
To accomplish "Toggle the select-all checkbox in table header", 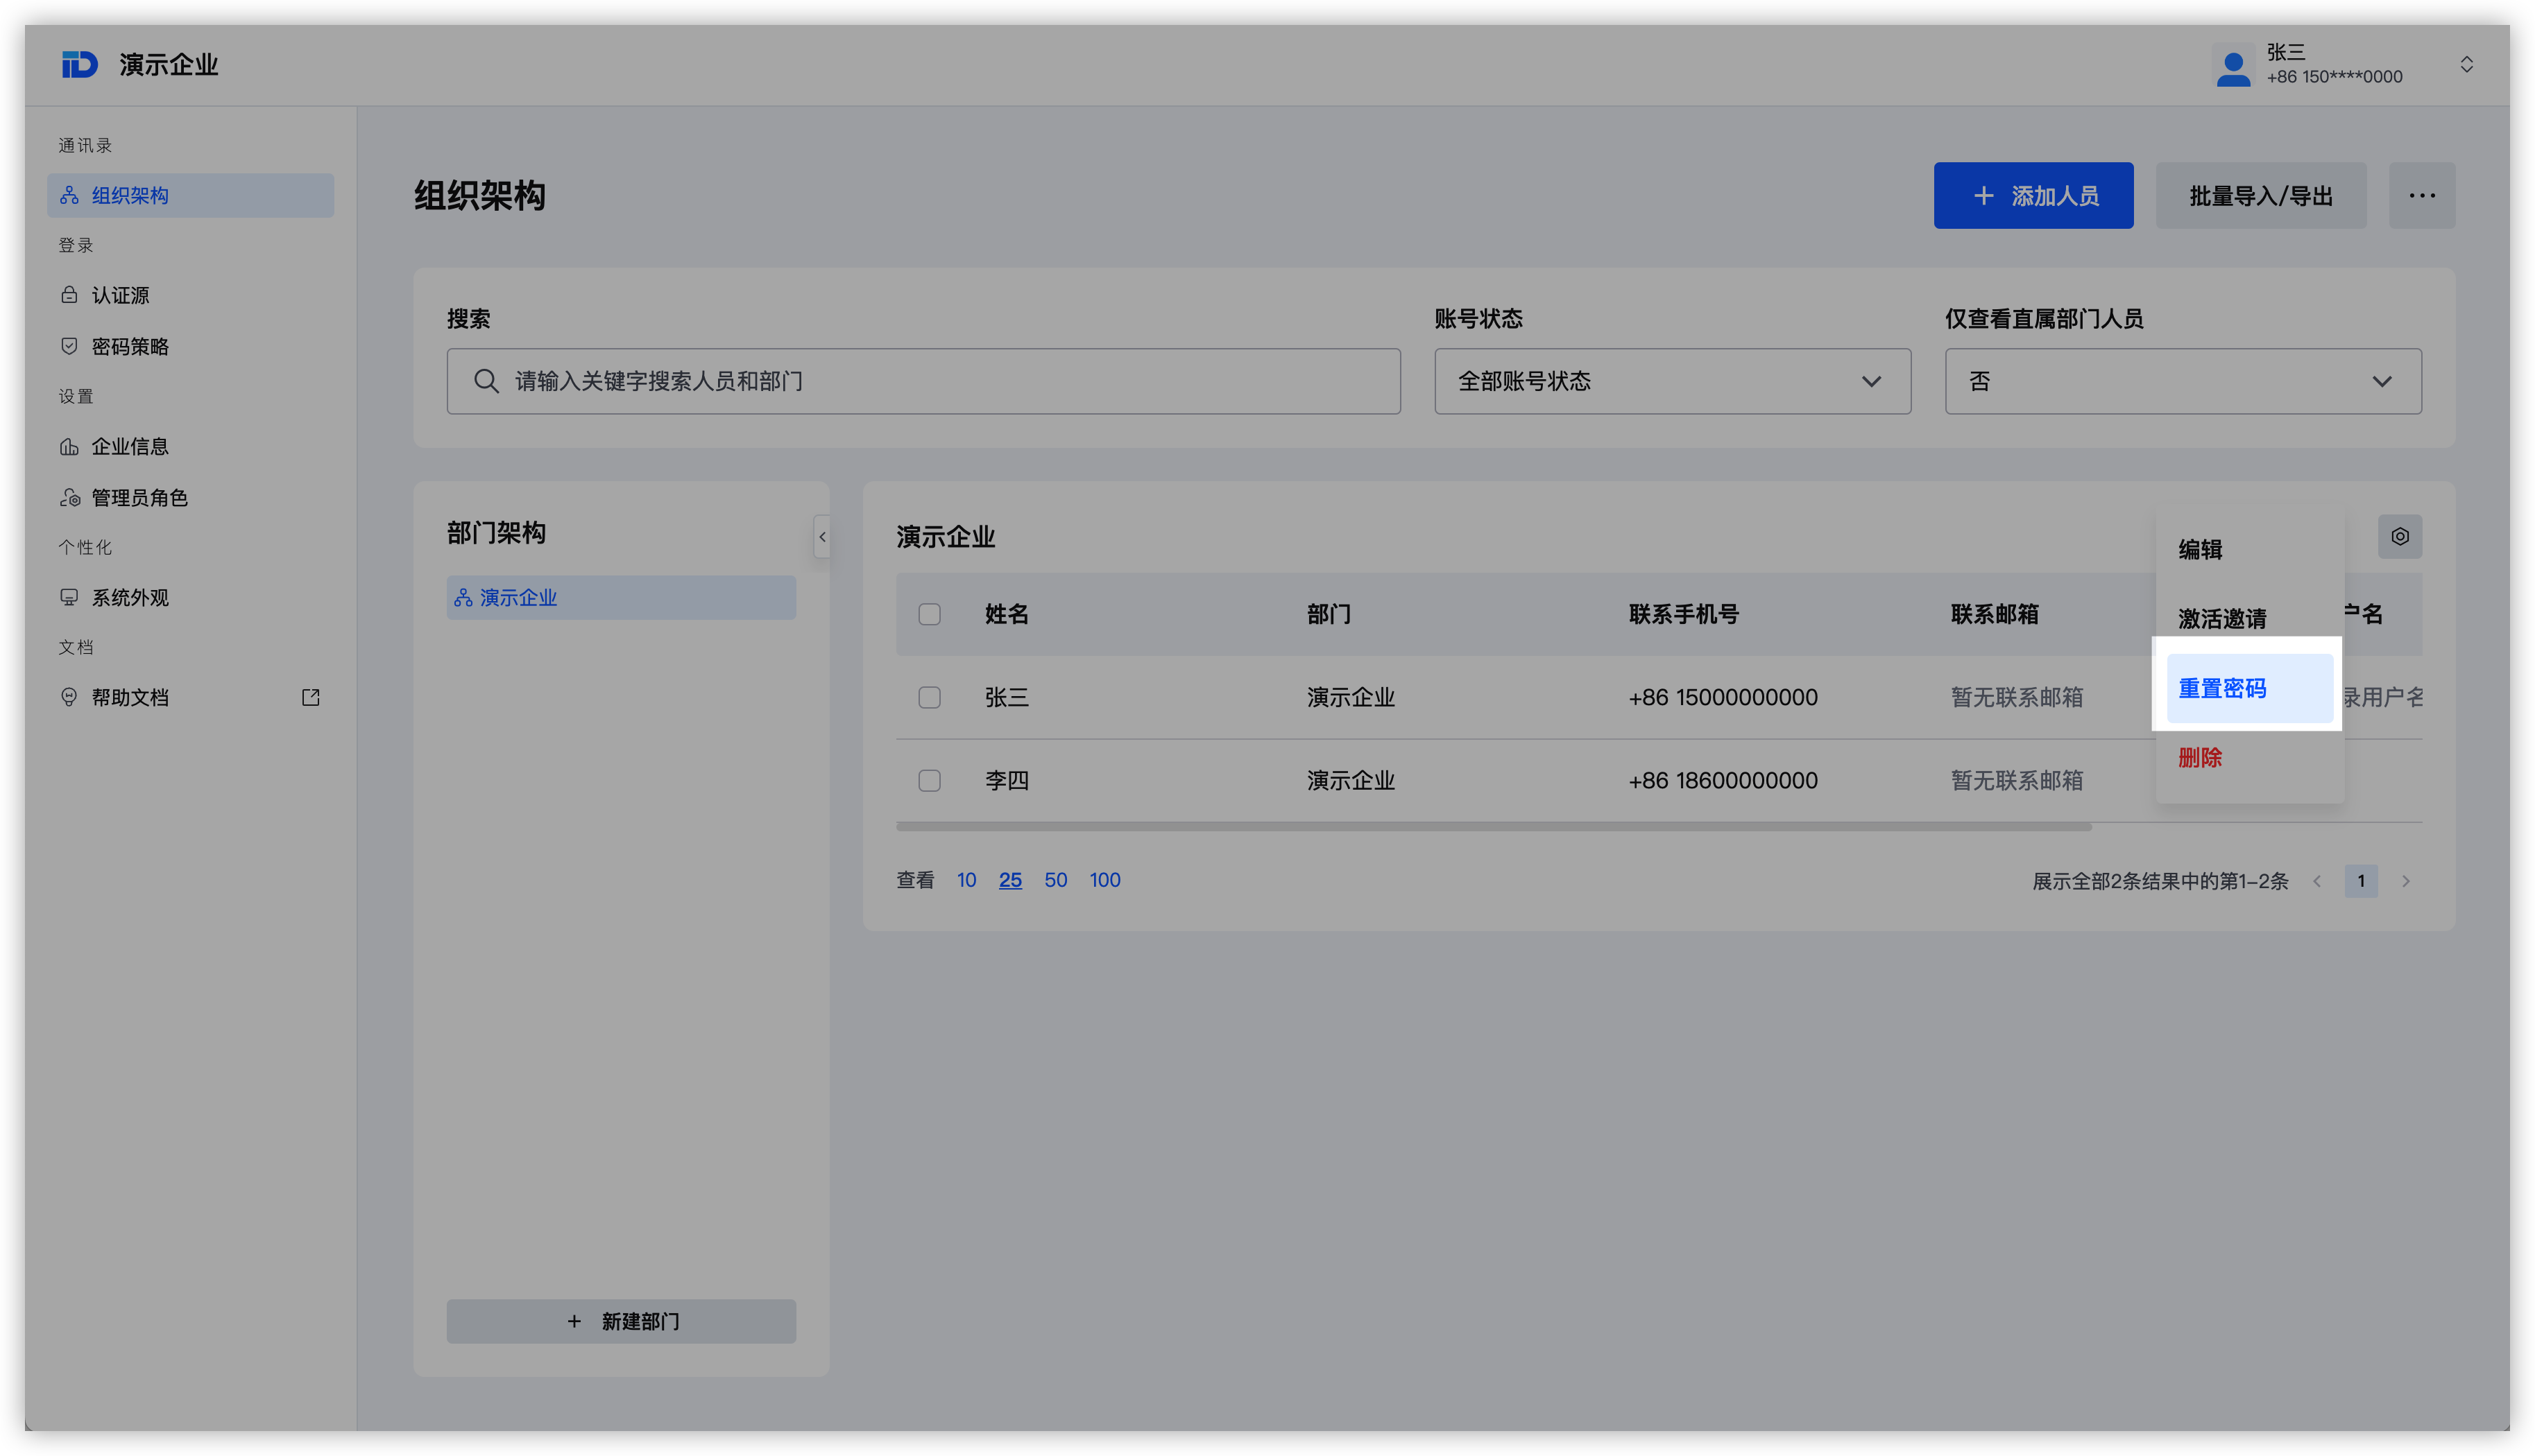I will (x=930, y=614).
